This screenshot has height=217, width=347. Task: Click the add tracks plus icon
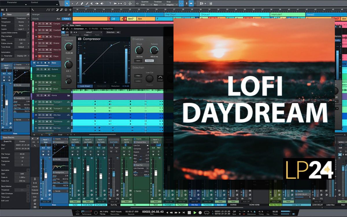70,10
